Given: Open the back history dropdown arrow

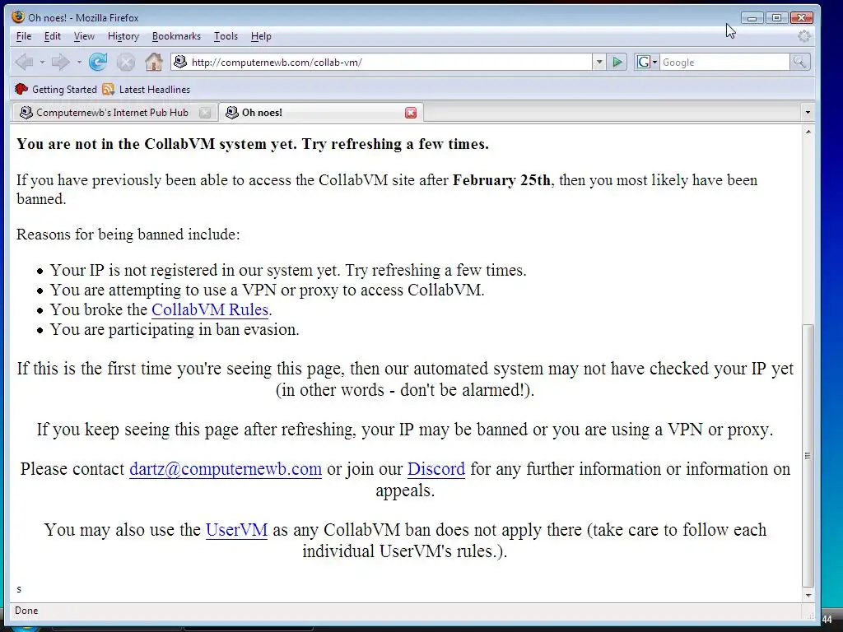Looking at the screenshot, I should click(x=42, y=63).
